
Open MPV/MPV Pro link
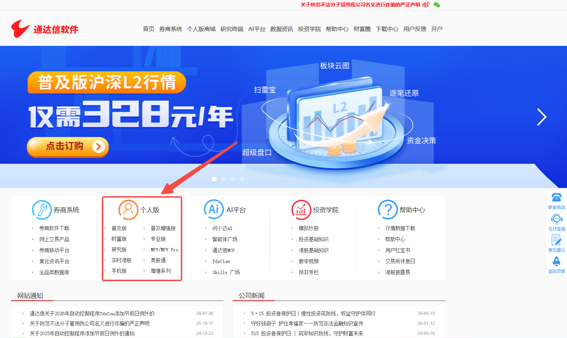click(x=164, y=250)
